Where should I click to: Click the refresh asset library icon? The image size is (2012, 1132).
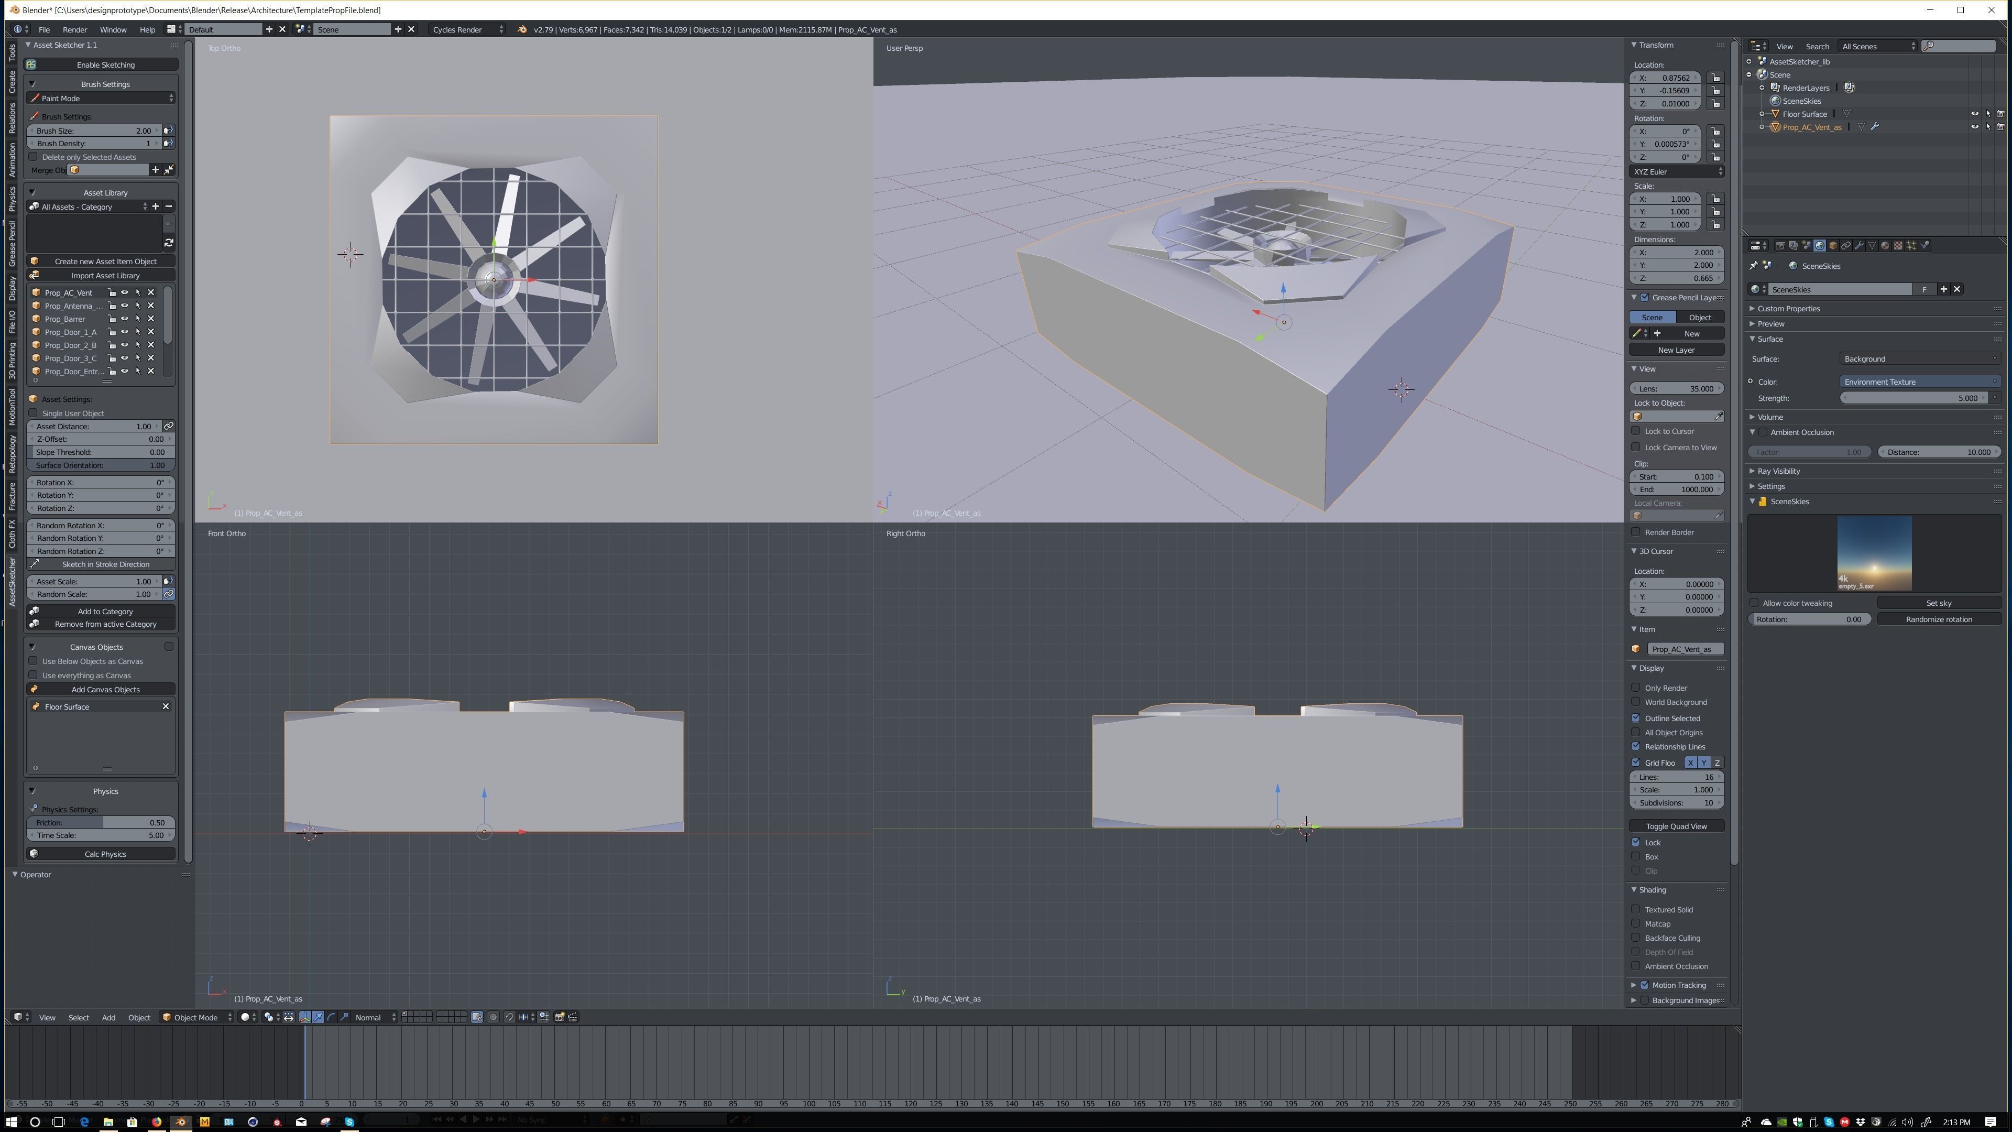pos(169,243)
